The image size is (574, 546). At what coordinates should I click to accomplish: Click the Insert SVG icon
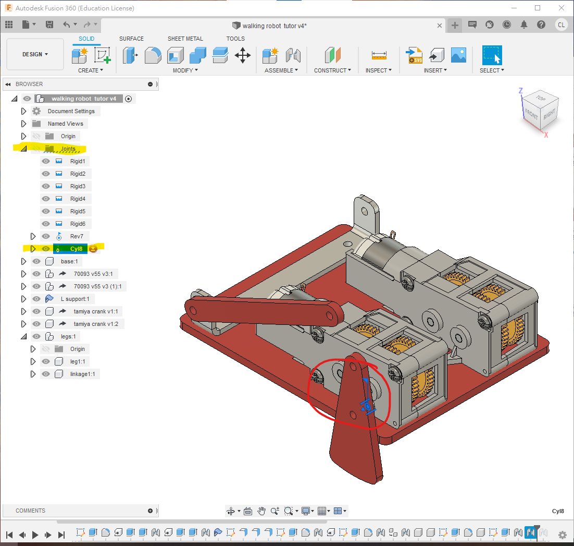click(414, 55)
